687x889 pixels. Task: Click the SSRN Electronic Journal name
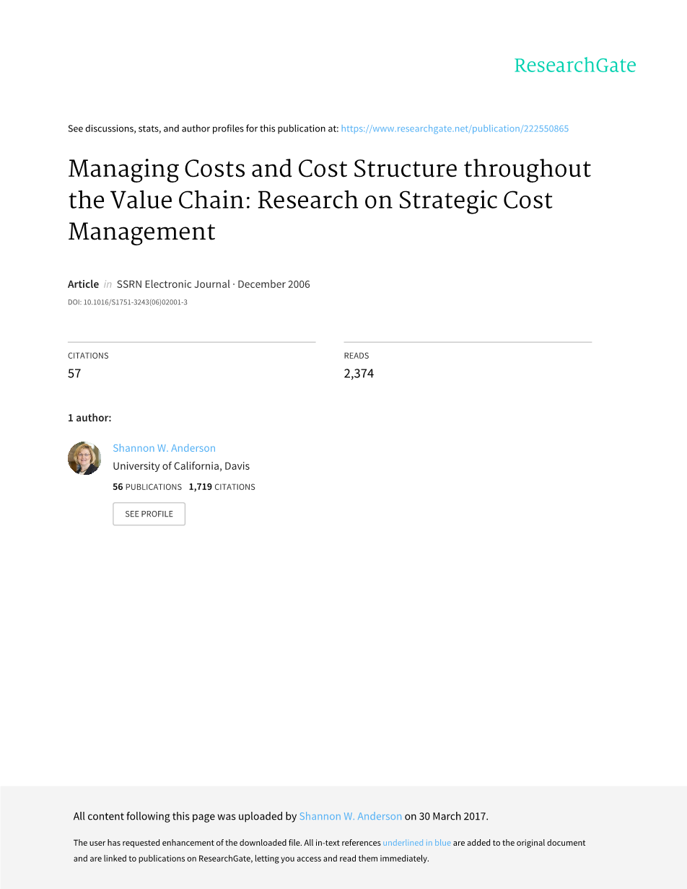[173, 284]
